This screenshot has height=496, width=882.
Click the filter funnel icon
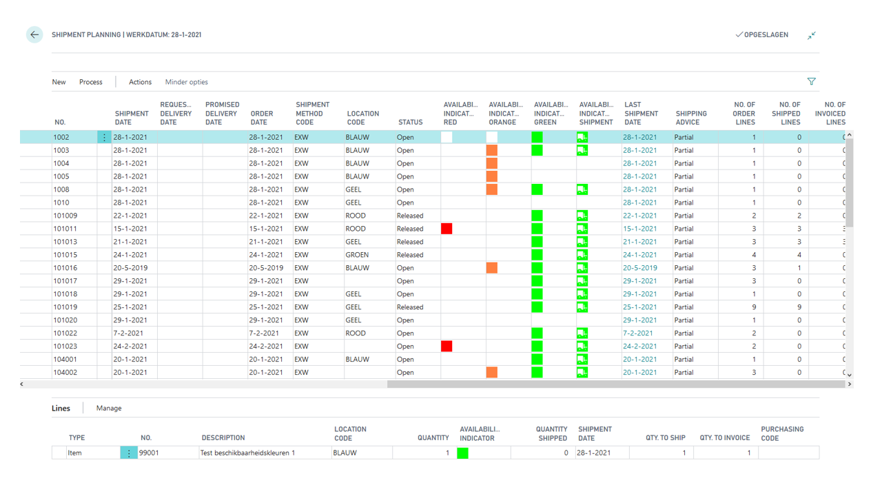(811, 81)
